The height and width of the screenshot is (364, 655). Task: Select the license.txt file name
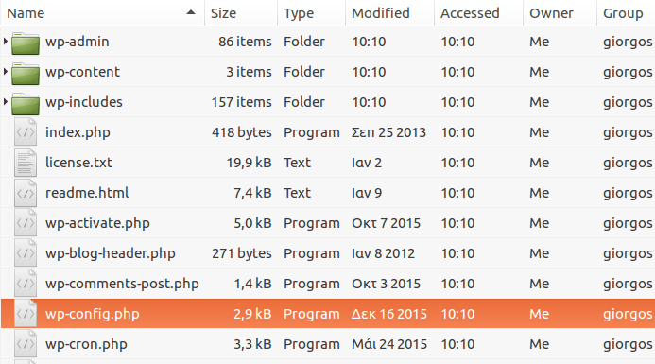pos(79,163)
